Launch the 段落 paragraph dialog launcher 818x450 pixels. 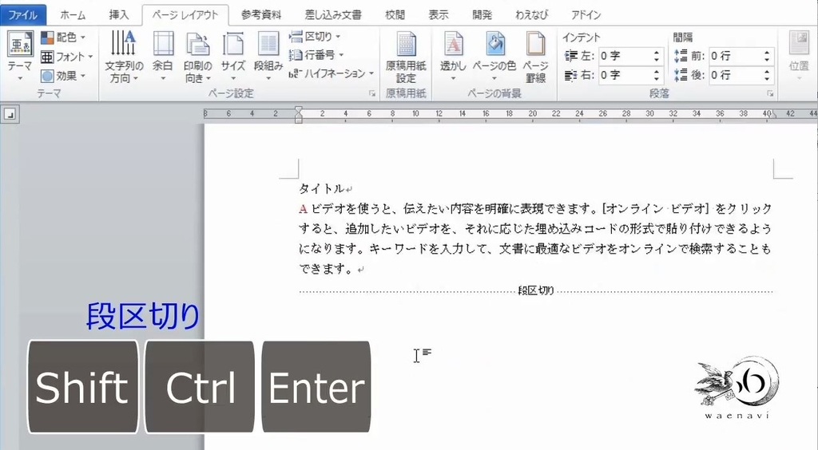coord(769,94)
